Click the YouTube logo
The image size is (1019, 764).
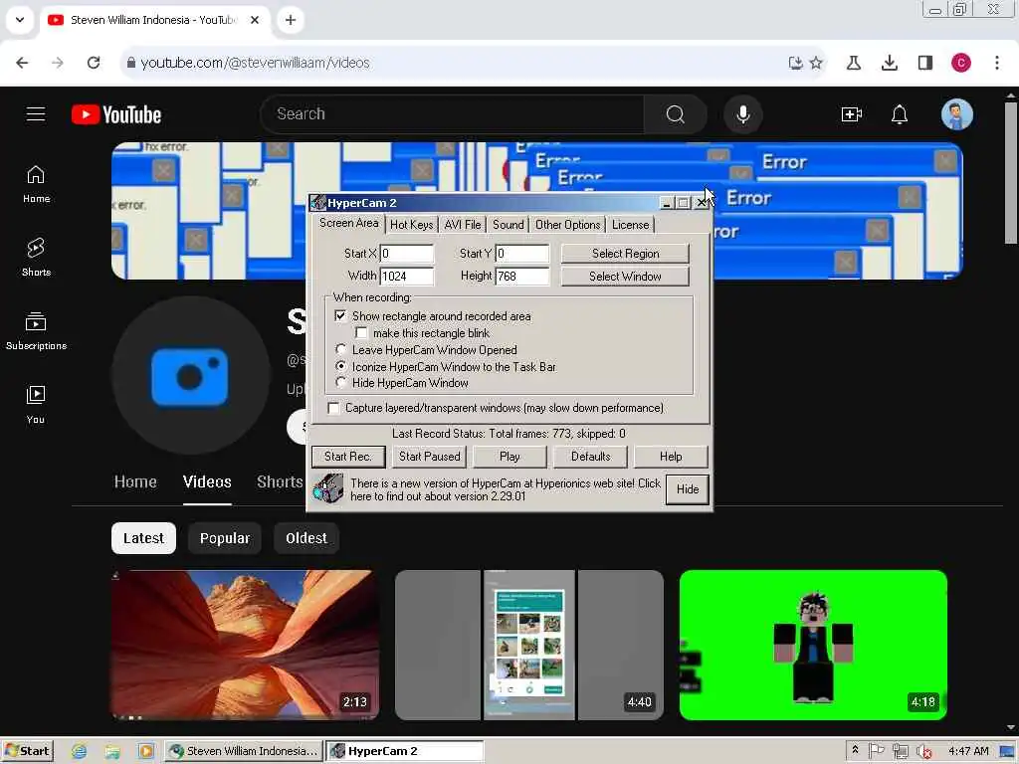(x=116, y=114)
